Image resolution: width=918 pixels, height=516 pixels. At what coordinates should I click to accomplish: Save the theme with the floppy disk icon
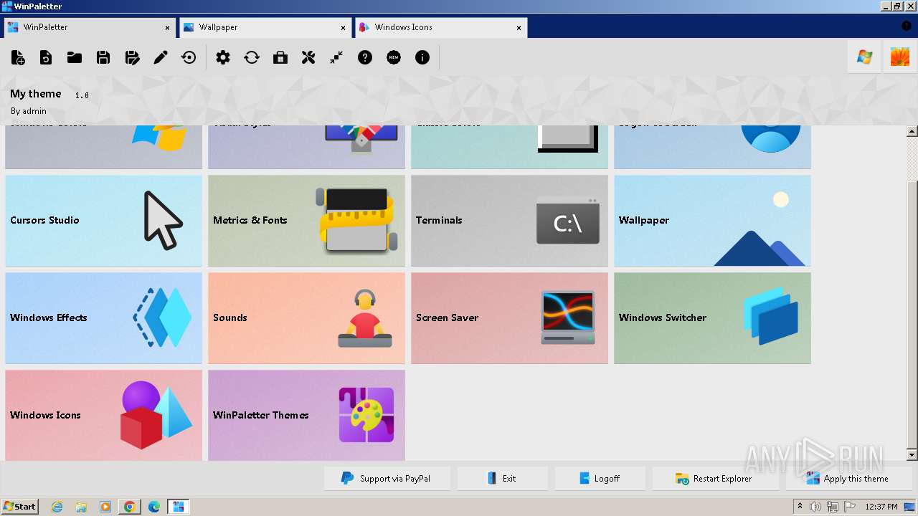pos(103,57)
